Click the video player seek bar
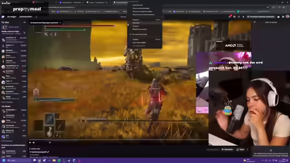290x163 pixels. point(118,140)
